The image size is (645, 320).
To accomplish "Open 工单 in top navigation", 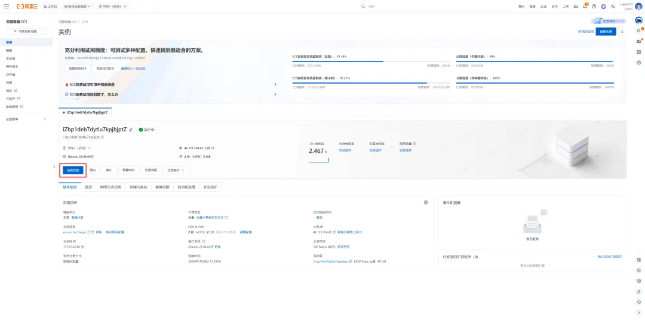I will (566, 7).
